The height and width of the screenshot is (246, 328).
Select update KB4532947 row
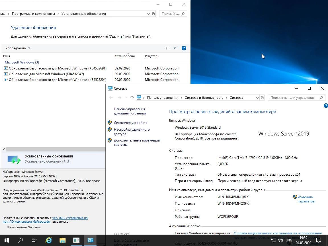pyautogui.click(x=95, y=74)
